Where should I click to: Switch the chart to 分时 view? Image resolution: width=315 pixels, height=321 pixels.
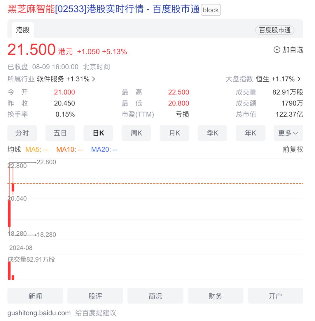22,133
